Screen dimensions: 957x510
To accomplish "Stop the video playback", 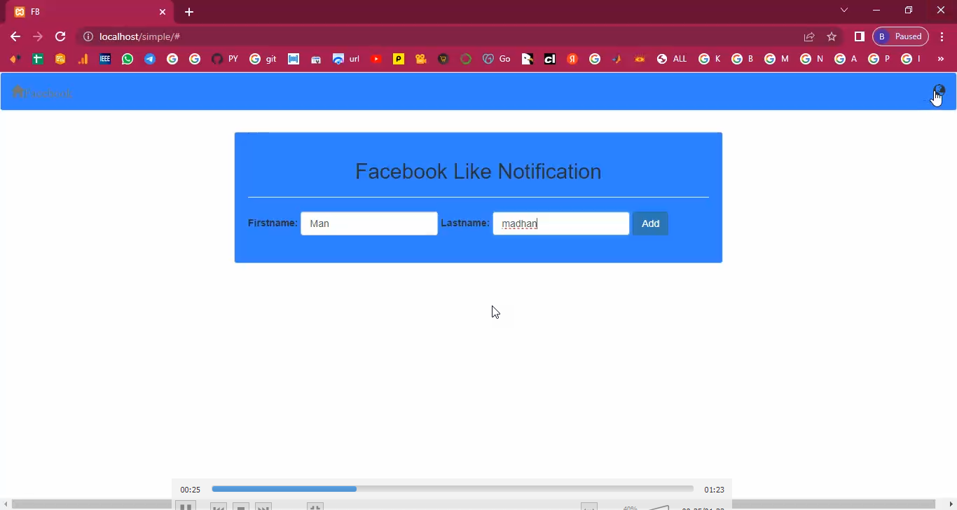I will 241,506.
